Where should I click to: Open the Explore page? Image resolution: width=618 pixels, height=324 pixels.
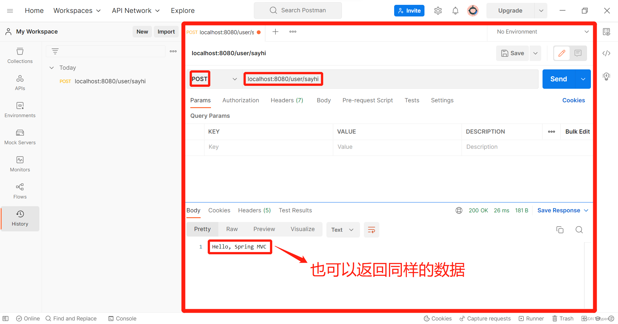click(183, 11)
